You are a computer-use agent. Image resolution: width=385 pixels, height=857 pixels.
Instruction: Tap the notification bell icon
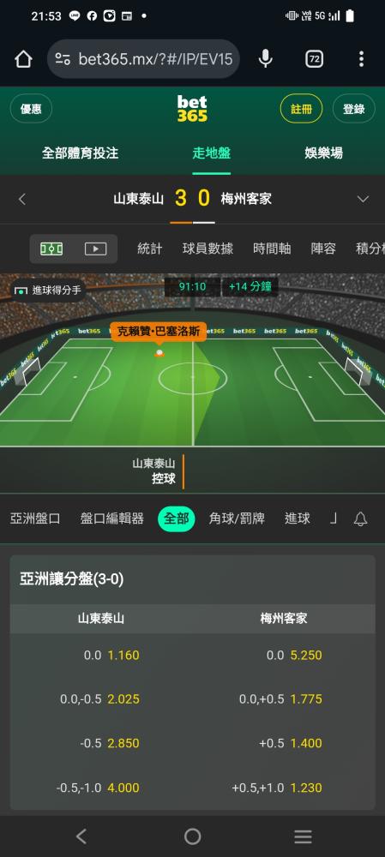tap(360, 519)
